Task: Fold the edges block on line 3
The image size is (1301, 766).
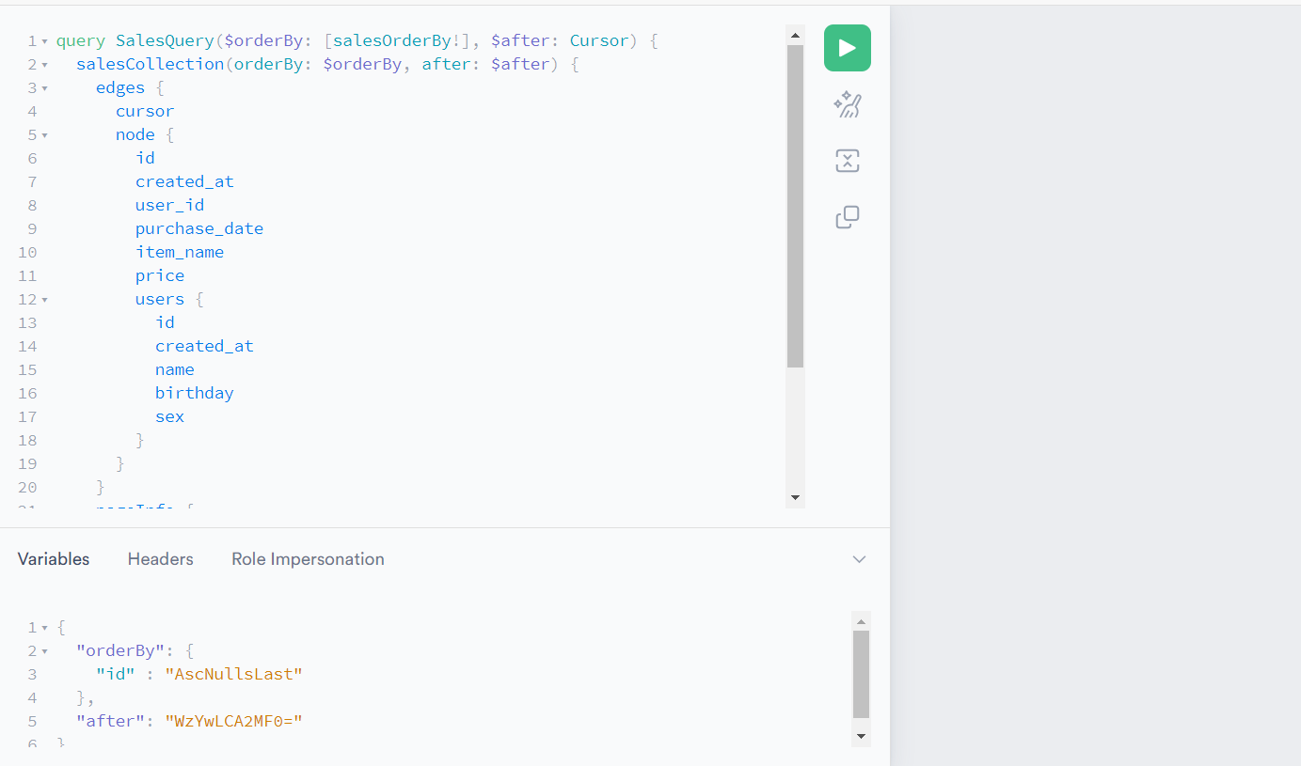Action: click(44, 88)
